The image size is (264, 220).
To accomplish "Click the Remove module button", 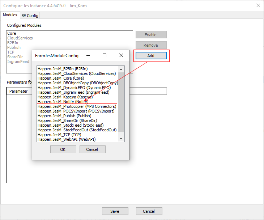I will 151,45.
